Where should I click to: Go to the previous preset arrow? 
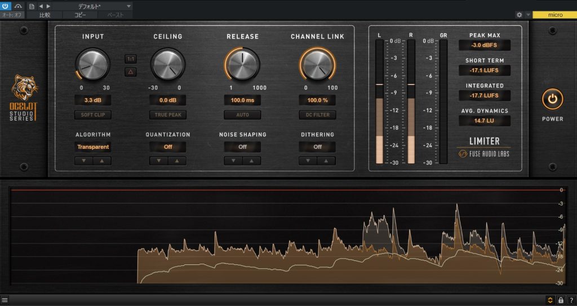coord(41,6)
